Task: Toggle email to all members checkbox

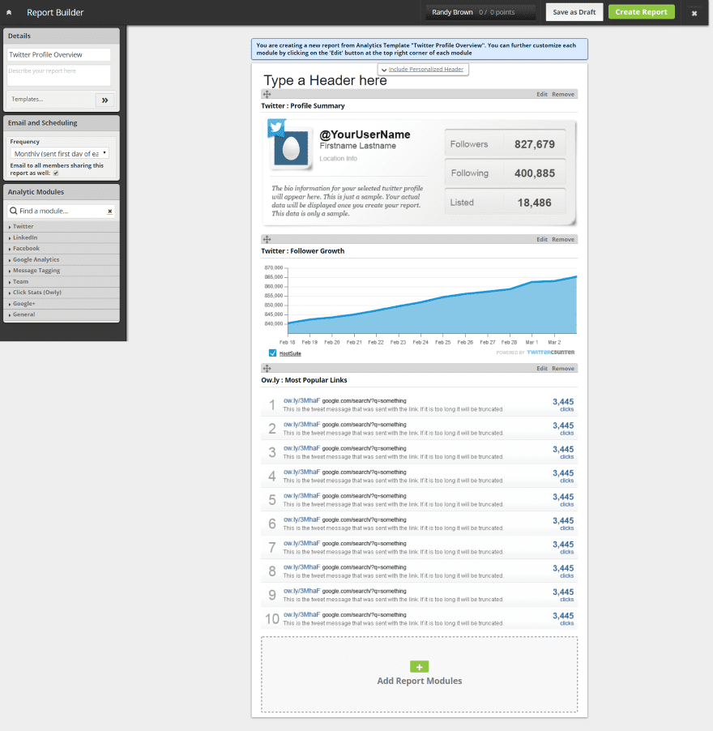Action: (x=56, y=173)
